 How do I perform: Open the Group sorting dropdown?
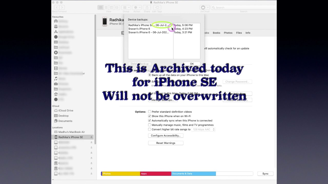[x=126, y=7]
